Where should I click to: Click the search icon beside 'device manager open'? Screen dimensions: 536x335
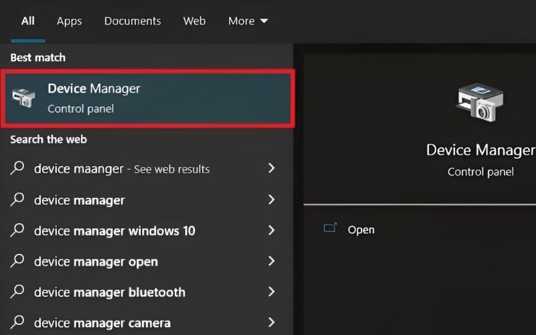tap(17, 261)
